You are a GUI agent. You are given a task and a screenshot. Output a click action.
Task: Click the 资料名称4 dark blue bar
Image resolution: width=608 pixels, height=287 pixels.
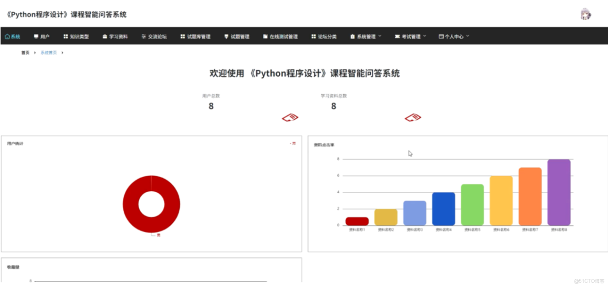pos(444,208)
